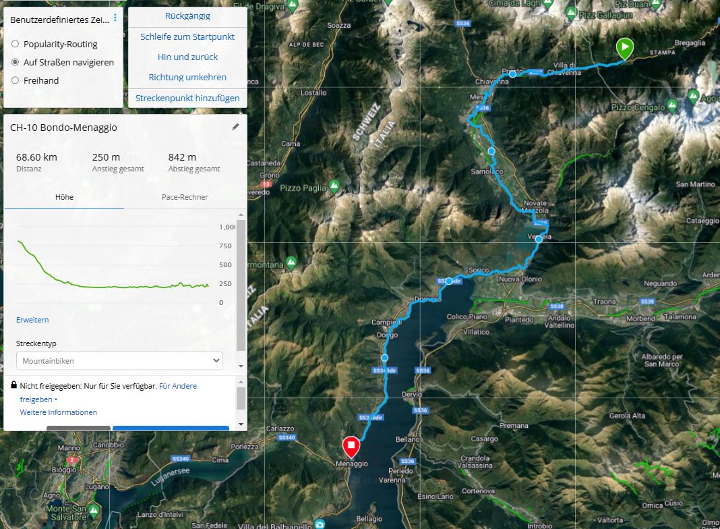The height and width of the screenshot is (529, 720).
Task: Open three-dot menu beside Benutzerdefiniertes Zei...
Action: click(x=115, y=18)
